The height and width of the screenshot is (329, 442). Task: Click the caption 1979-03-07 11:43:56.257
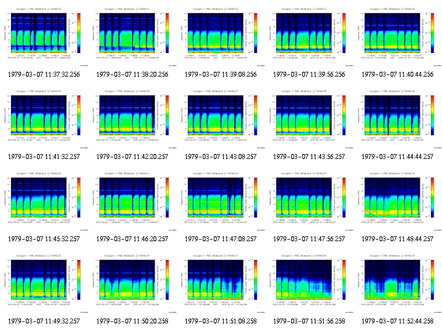coord(309,157)
